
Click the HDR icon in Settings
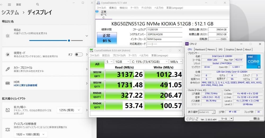click(8, 83)
